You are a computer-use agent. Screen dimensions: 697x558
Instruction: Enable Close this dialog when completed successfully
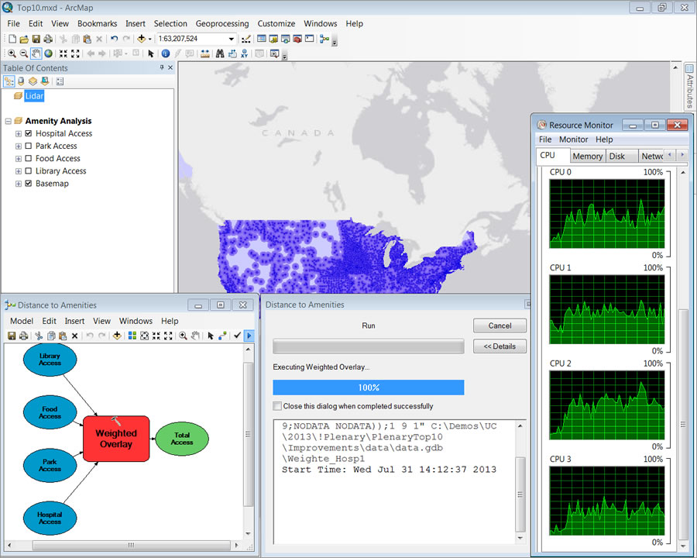[276, 405]
